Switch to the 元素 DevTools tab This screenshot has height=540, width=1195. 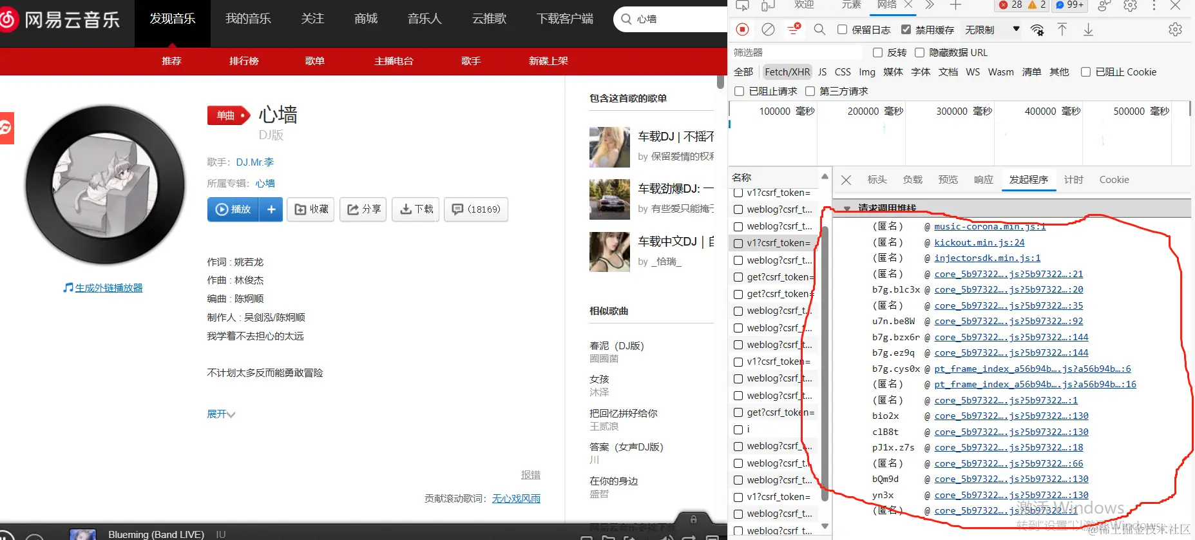[851, 5]
